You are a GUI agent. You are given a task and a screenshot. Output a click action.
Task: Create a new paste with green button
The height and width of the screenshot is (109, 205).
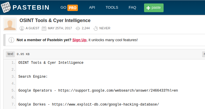tap(154, 8)
